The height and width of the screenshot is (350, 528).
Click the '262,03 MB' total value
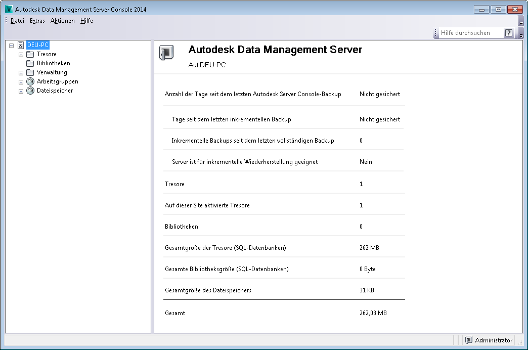pos(373,313)
